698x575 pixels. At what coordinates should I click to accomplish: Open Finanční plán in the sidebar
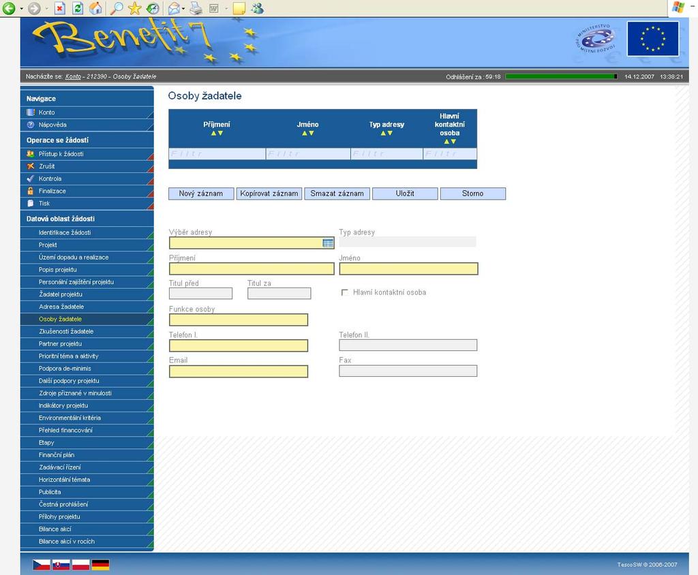87,455
